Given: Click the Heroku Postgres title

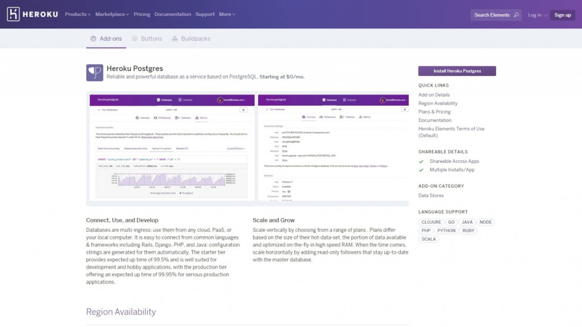Looking at the screenshot, I should pos(135,69).
